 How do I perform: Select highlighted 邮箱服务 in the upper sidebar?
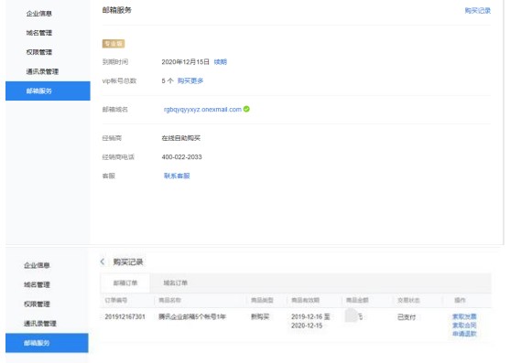click(48, 91)
